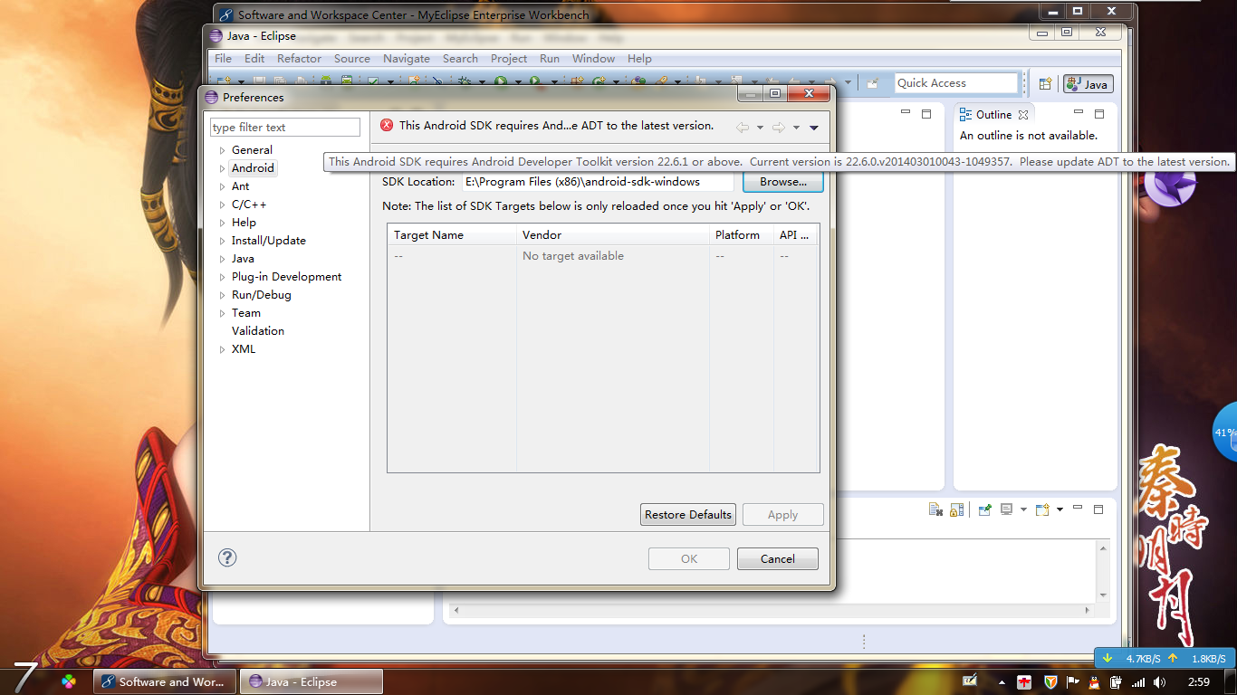Click the volume speaker tray icon
This screenshot has width=1237, height=695.
(1160, 682)
